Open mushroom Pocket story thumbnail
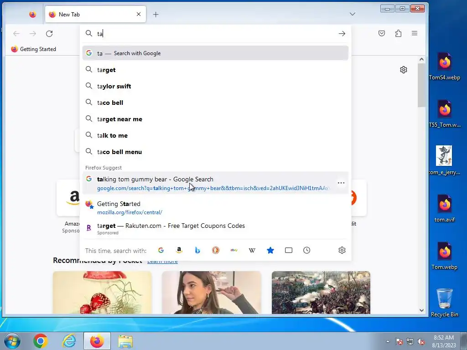Viewport: 467px width, 350px height. point(103,293)
